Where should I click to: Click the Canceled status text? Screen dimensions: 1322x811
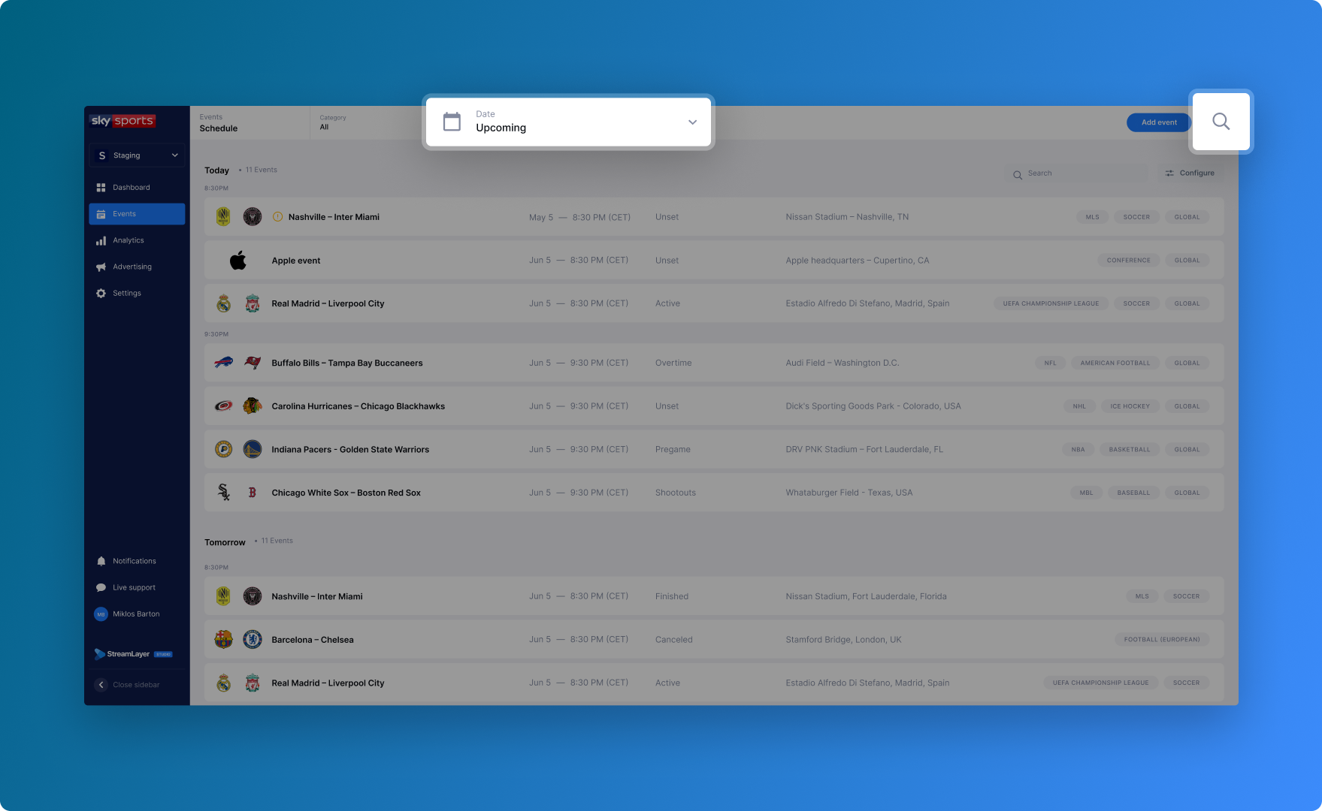674,640
